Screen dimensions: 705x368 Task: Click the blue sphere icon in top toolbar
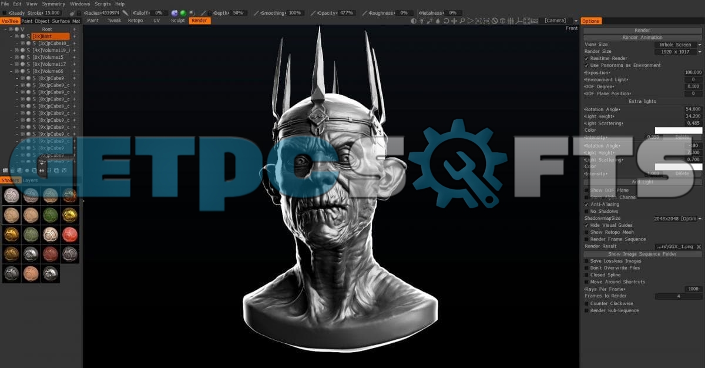click(174, 12)
